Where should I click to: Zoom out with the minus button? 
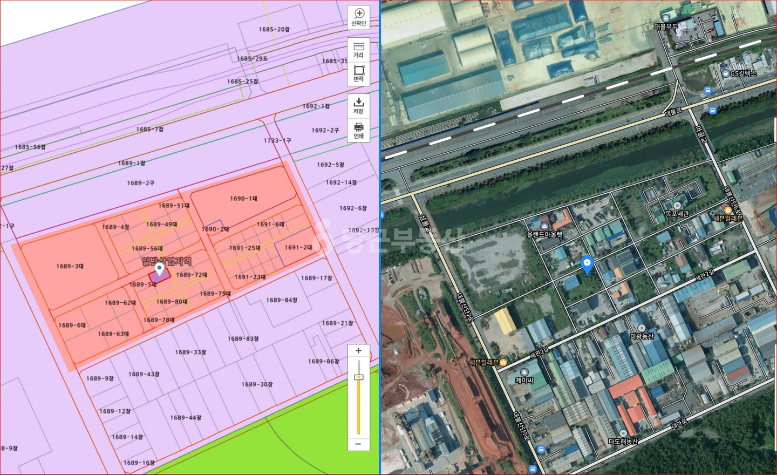pos(358,444)
